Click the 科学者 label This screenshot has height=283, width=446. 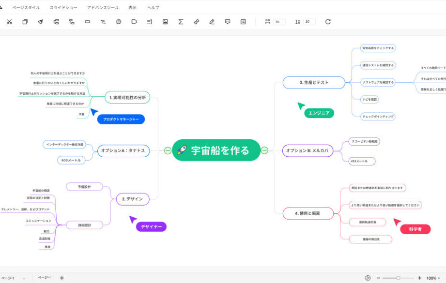click(415, 229)
